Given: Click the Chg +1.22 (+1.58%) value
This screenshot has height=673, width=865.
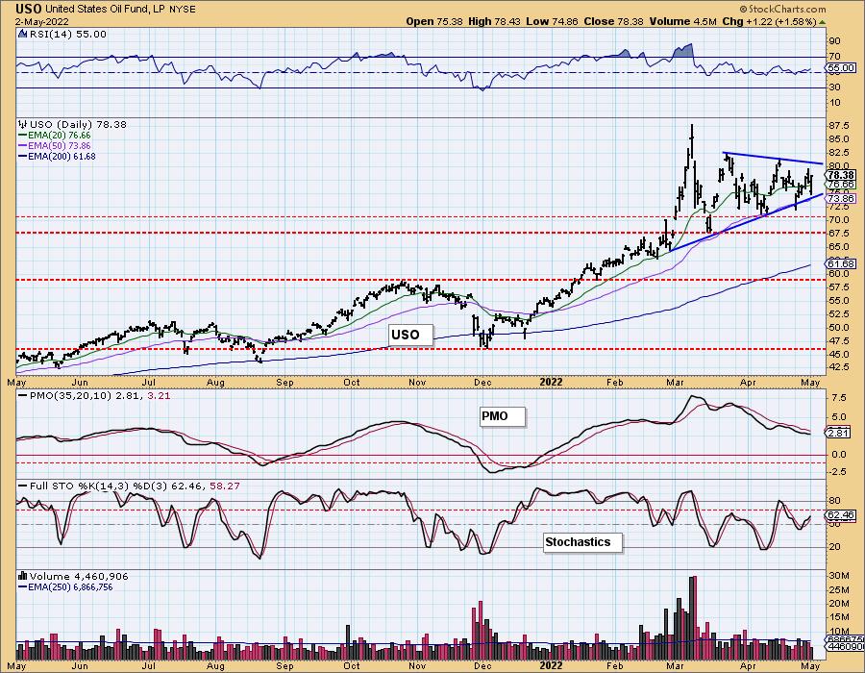Looking at the screenshot, I should coord(770,21).
